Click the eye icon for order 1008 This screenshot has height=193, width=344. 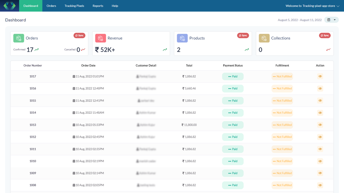[x=320, y=185]
